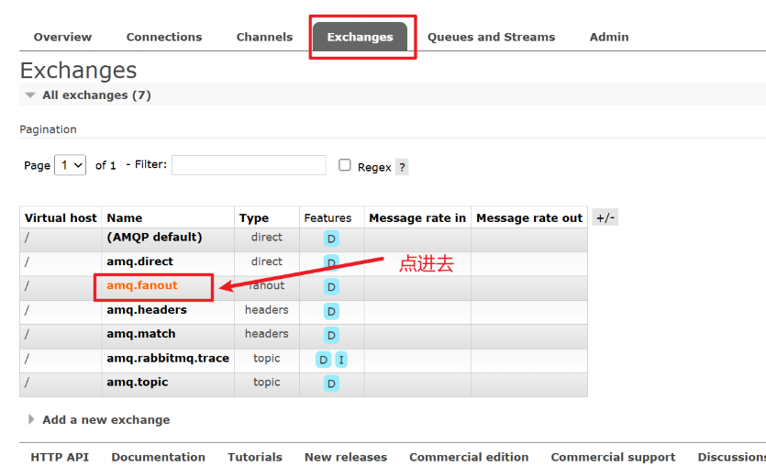Open the amq.topic exchange

(138, 382)
